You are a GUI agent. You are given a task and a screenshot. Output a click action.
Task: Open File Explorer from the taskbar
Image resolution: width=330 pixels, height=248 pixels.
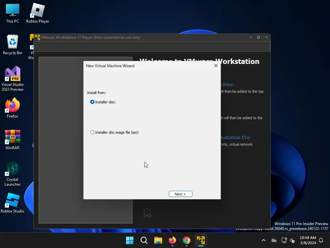tap(158, 240)
